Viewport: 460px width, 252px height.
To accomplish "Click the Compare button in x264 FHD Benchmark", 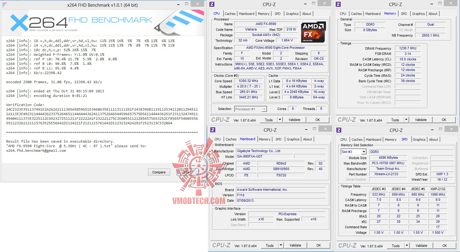I will [x=159, y=172].
